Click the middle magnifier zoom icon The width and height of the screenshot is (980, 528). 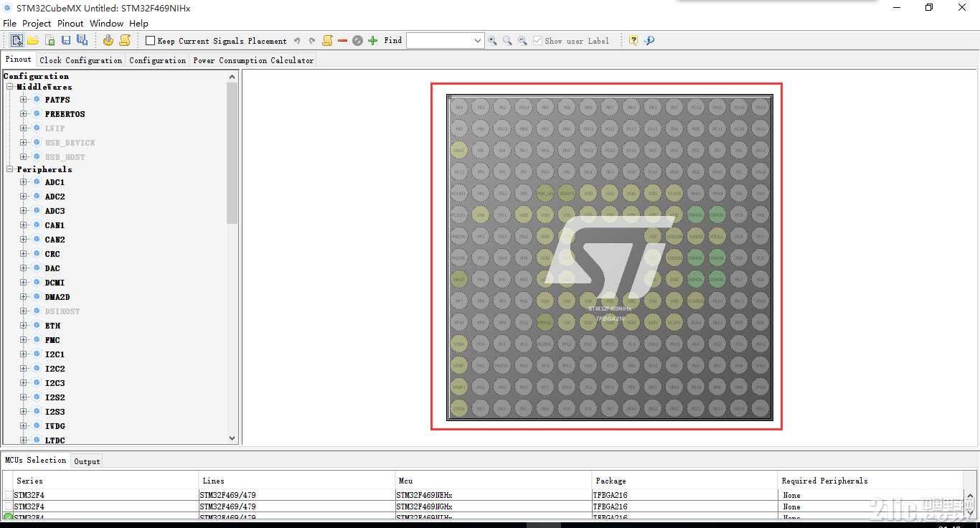coord(507,41)
